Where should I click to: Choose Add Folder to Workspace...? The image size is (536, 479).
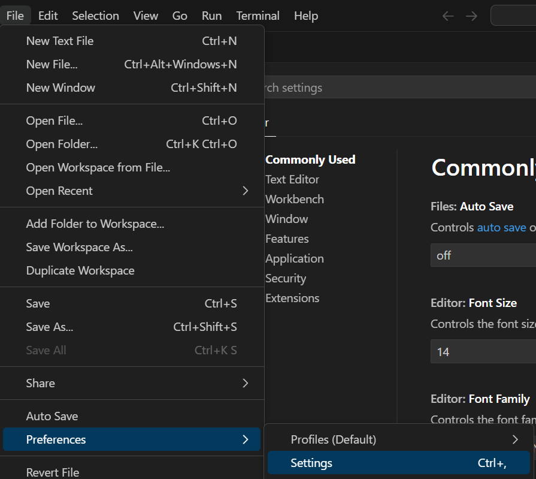click(95, 224)
